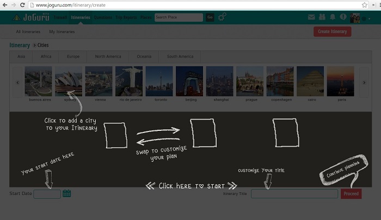Click the Itinerary Title input field
Image resolution: width=381 pixels, height=220 pixels.
[x=294, y=194]
